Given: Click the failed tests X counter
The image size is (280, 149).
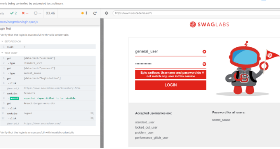Looking at the screenshot, I should [25, 13].
